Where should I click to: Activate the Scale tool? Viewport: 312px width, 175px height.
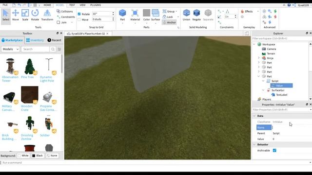coord(25,15)
